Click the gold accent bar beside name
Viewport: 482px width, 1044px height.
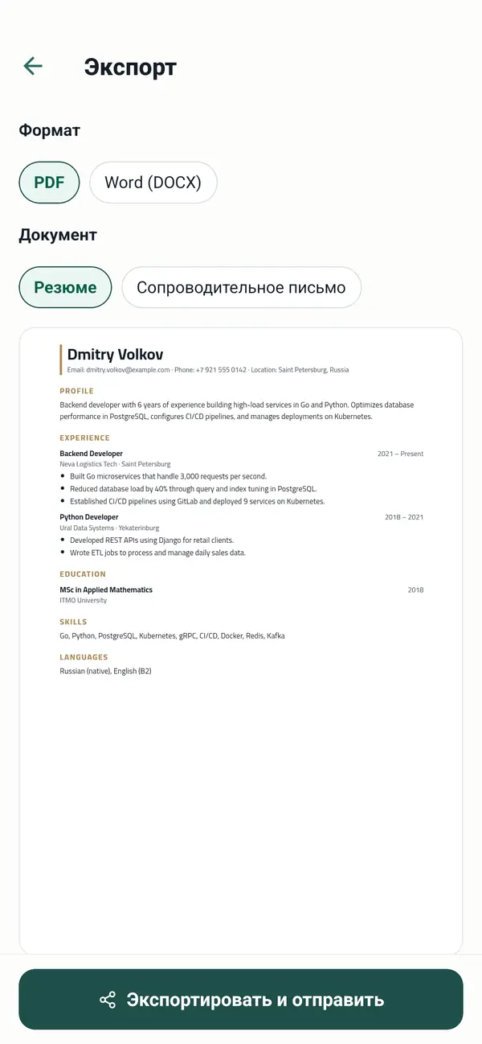pyautogui.click(x=61, y=360)
